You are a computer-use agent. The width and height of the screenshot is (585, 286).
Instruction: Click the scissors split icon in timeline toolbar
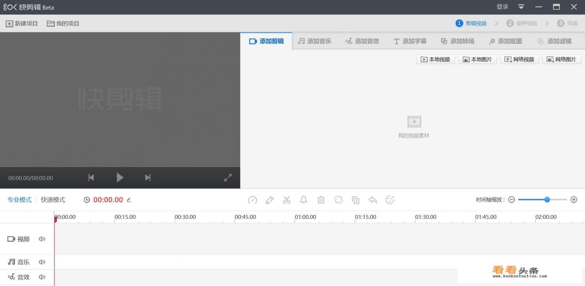pyautogui.click(x=286, y=200)
